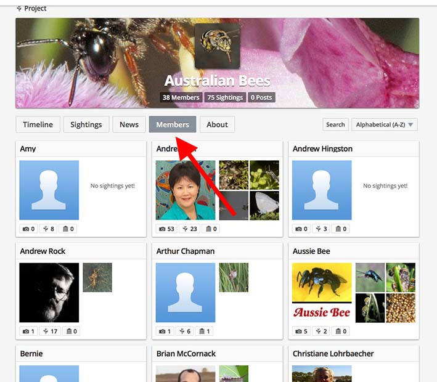Click Arthur Chapman's default avatar picture
Image resolution: width=437 pixels, height=382 pixels.
[x=186, y=293]
